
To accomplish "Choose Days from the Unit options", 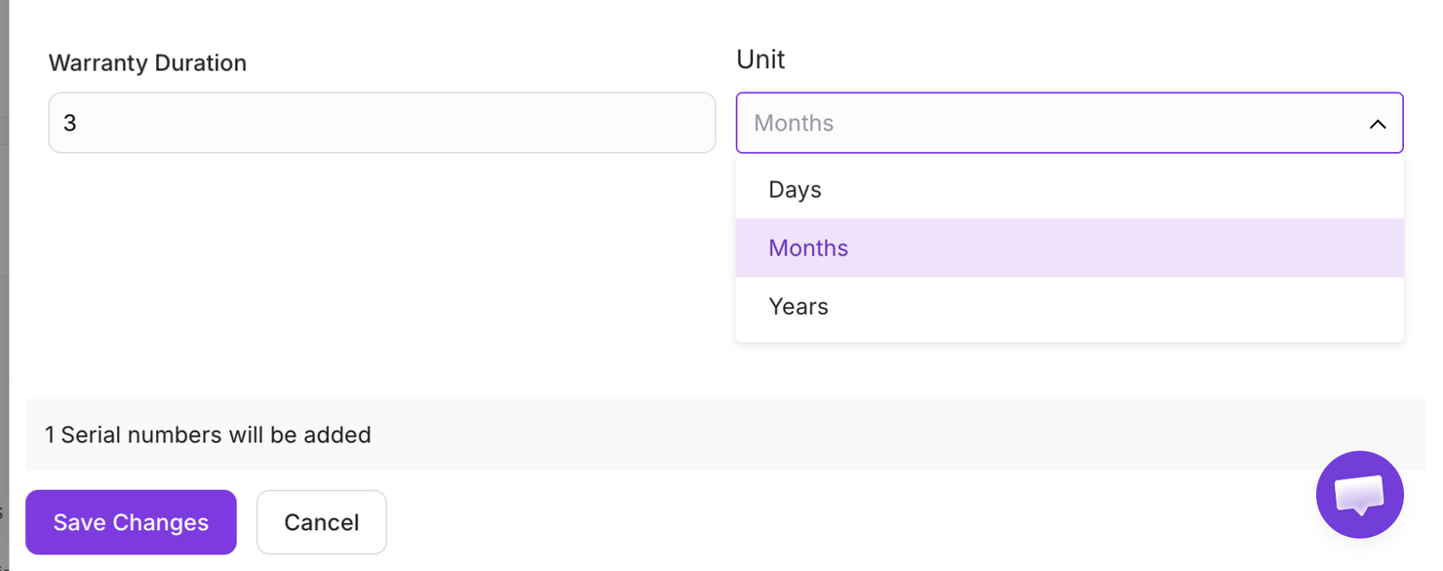I will click(x=1070, y=189).
